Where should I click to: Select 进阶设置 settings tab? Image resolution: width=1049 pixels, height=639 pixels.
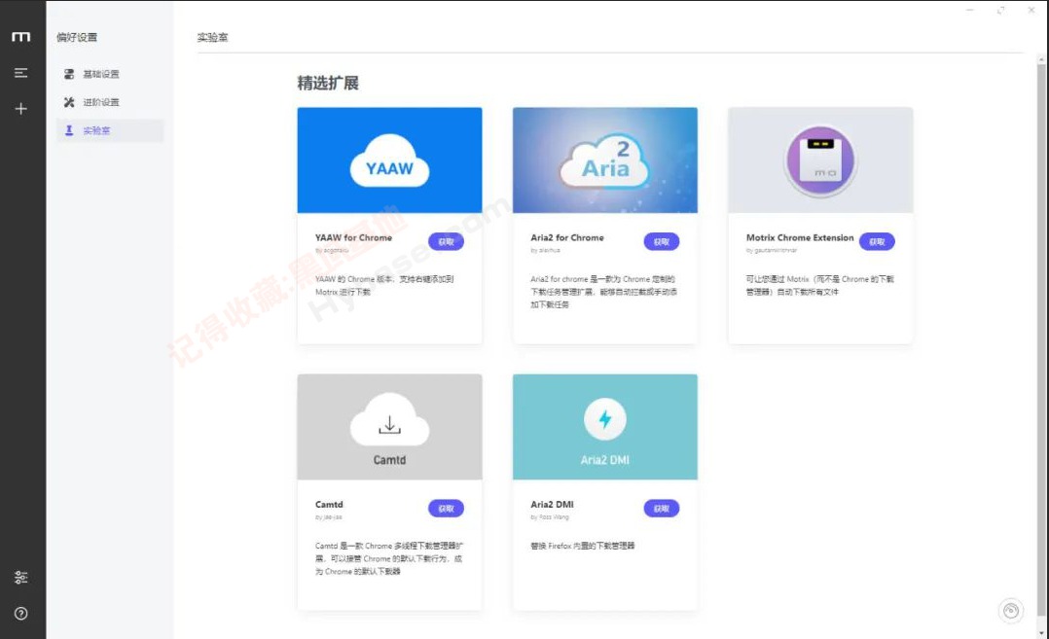(x=110, y=102)
